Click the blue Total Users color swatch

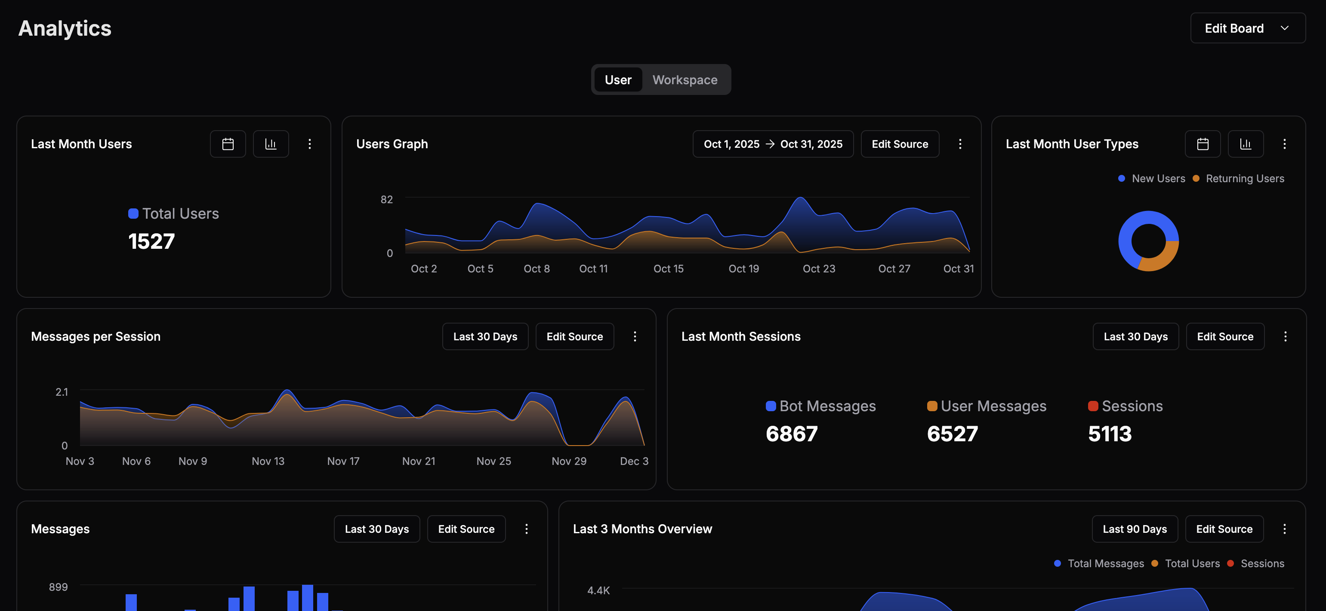point(133,213)
